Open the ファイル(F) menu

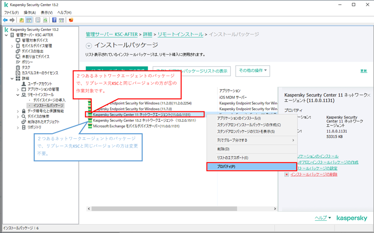pos(12,12)
